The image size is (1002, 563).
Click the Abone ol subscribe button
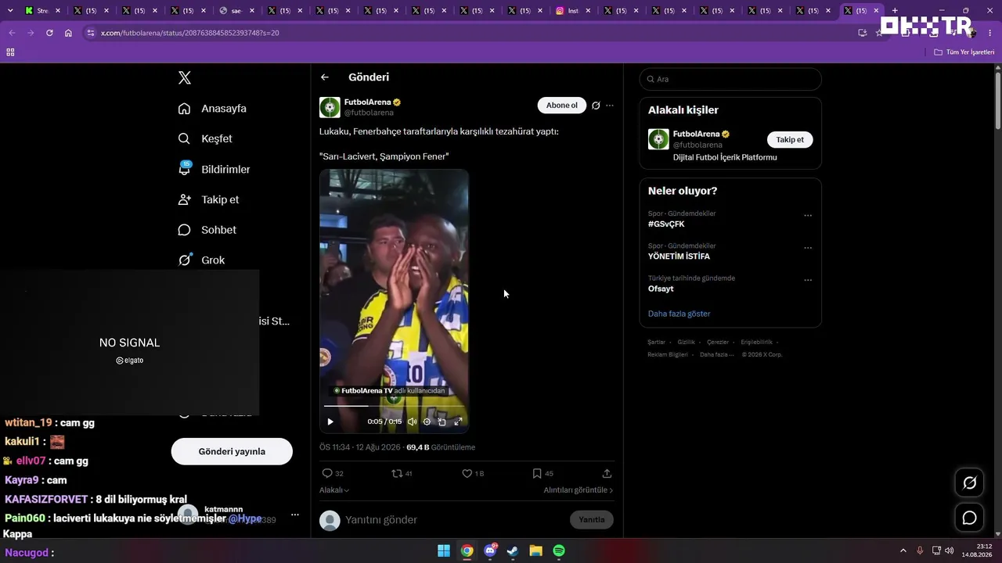tap(562, 106)
